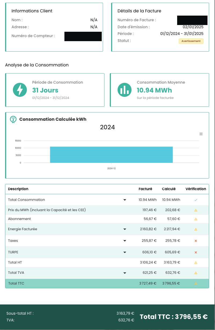Screen dimensions: 215x330
Task: Click the warning icon for Total TTC
Action: pyautogui.click(x=196, y=283)
